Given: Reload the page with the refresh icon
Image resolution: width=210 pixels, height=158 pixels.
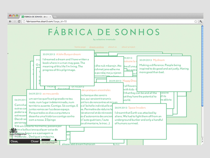Looking at the screenshot, I should pos(19,21).
